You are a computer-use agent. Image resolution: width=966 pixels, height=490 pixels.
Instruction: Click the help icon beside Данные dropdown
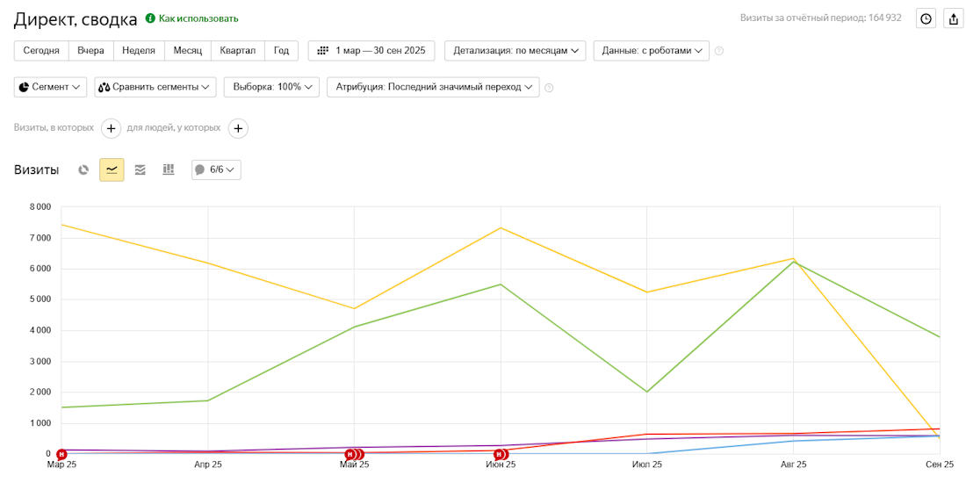pyautogui.click(x=719, y=51)
